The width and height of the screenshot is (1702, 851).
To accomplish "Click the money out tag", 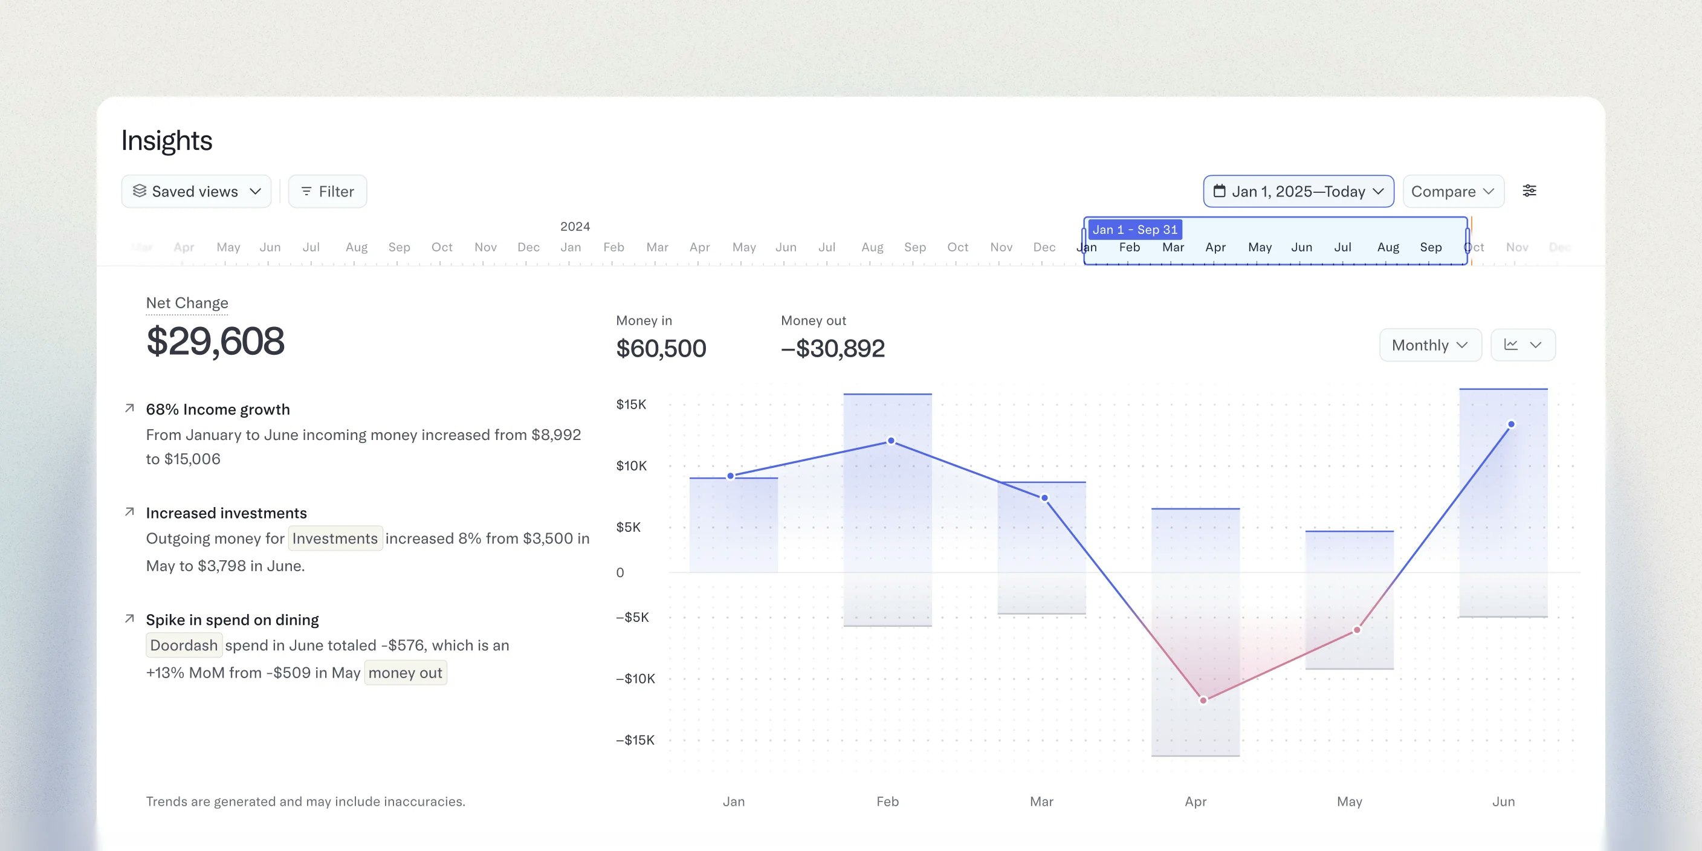I will point(405,673).
